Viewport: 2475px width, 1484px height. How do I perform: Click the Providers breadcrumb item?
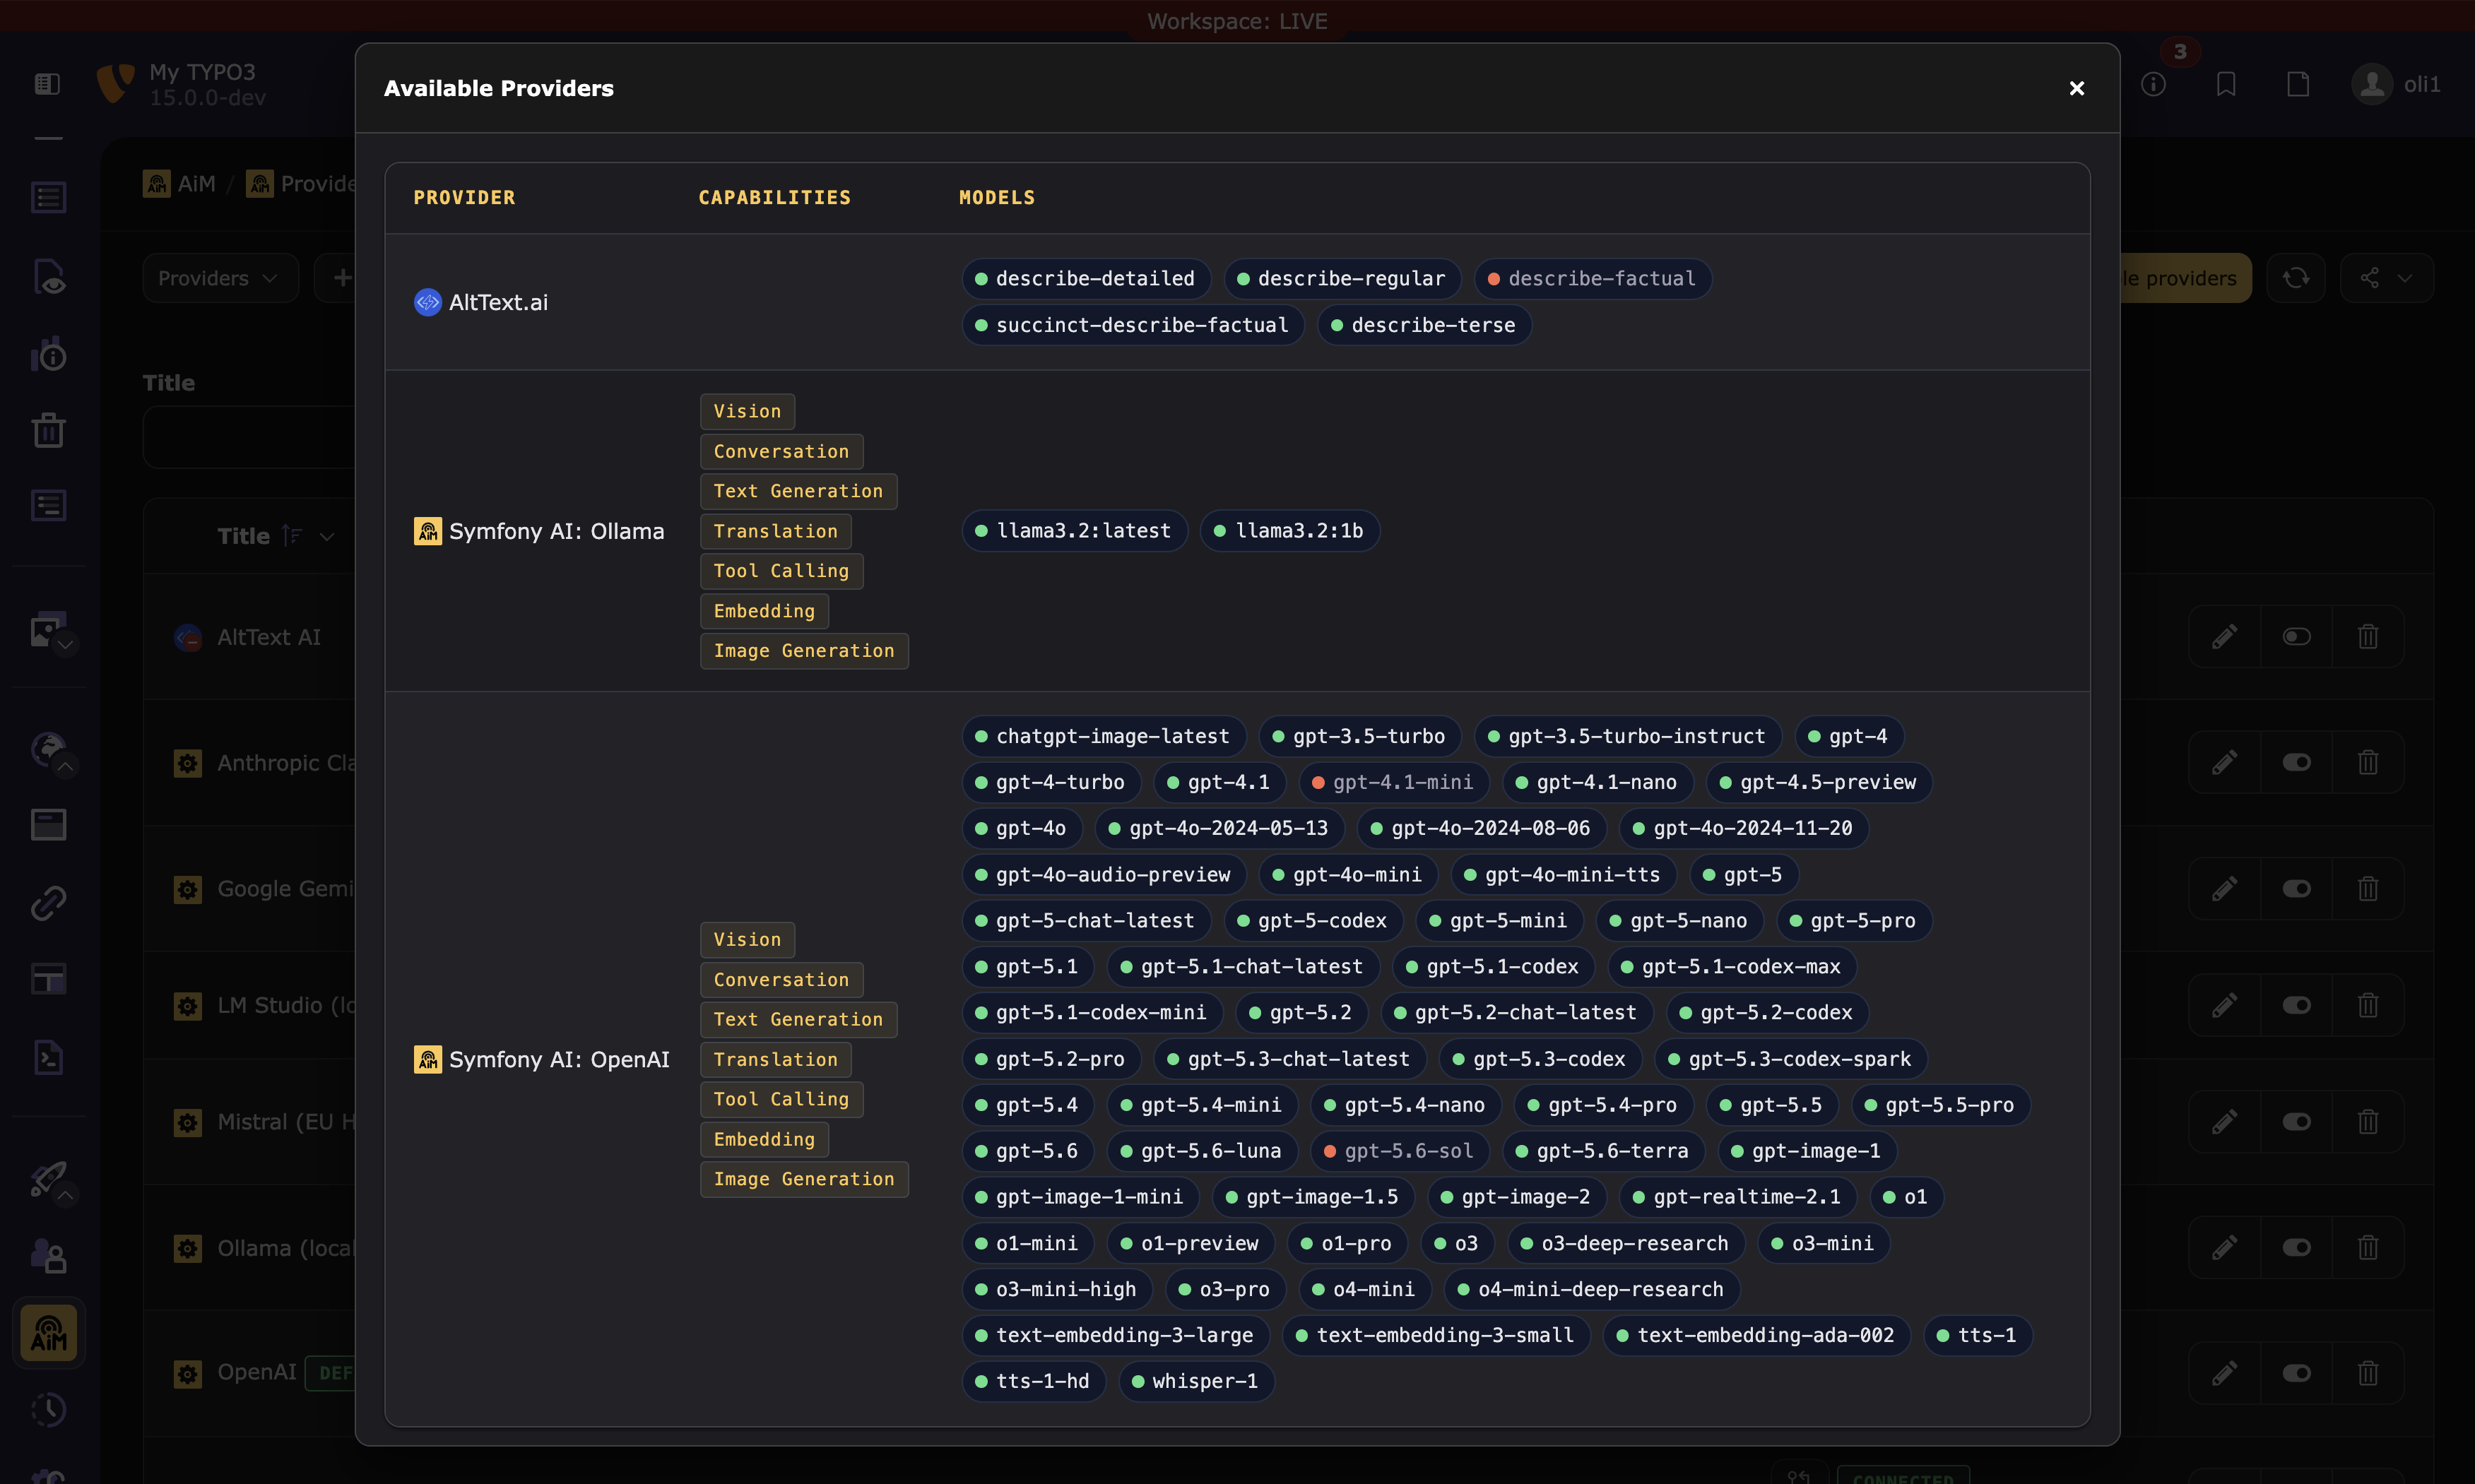300,184
